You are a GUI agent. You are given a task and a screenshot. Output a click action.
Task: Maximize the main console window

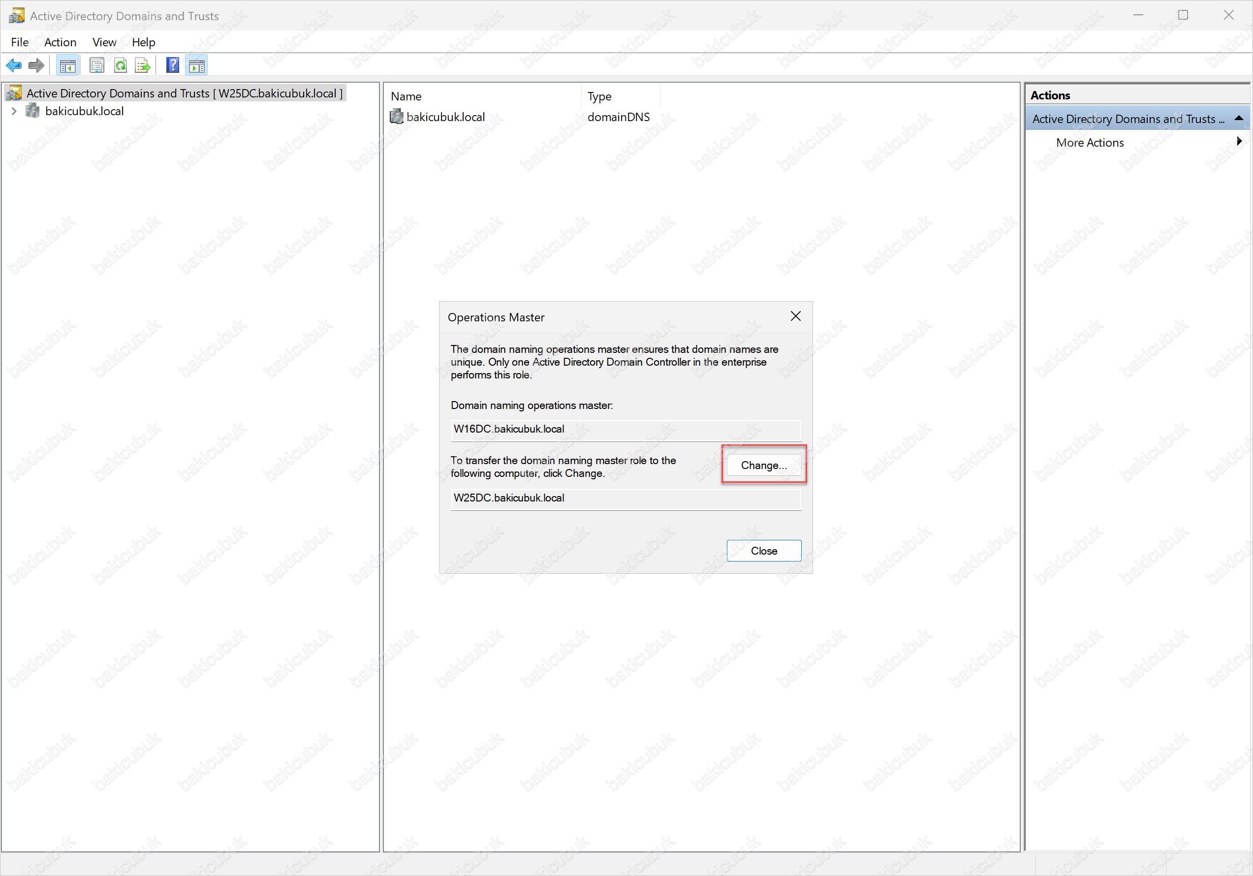[x=1183, y=15]
